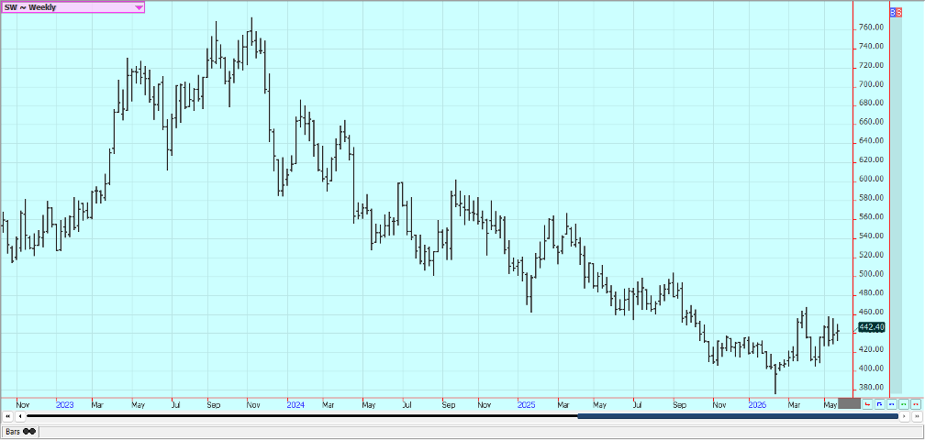Click the red S indicator at top-right

click(899, 12)
